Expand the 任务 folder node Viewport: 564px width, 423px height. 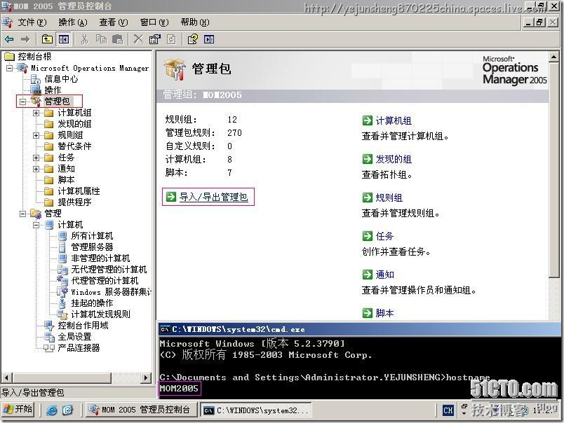click(36, 158)
